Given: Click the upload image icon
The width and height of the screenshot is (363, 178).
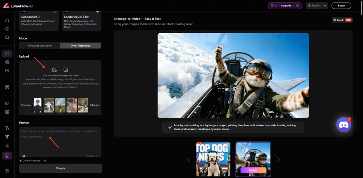Looking at the screenshot, I should pos(54,69).
